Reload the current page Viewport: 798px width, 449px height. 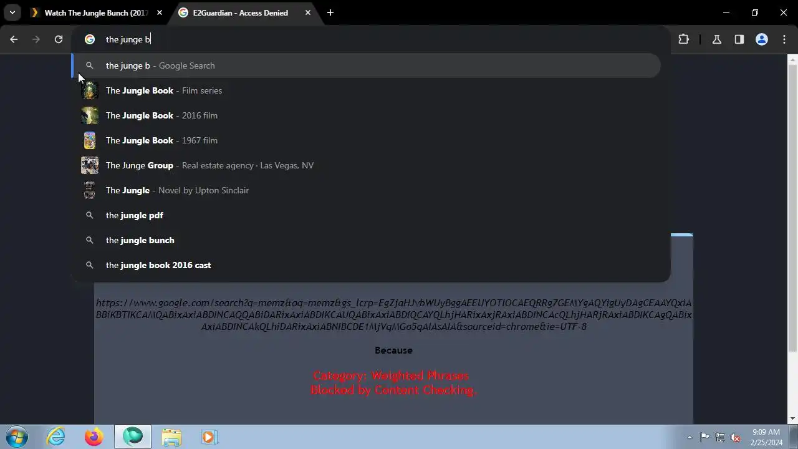click(x=59, y=39)
